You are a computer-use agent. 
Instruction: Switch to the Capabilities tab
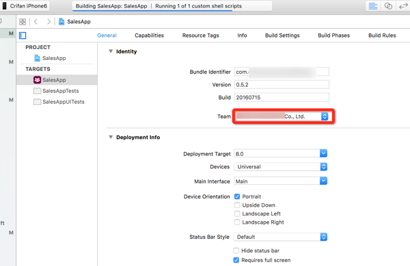pos(149,35)
